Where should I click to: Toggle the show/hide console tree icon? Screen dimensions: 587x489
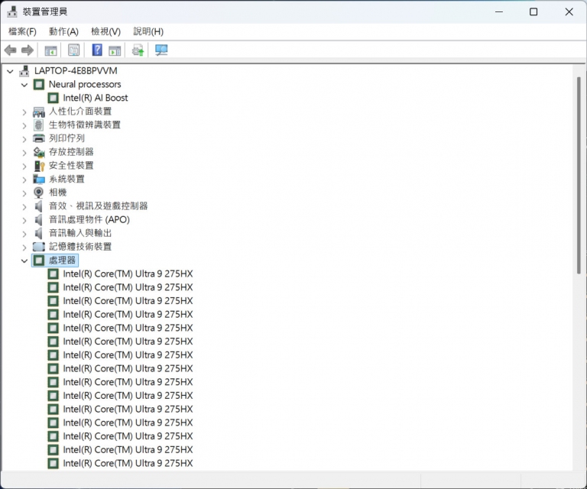coord(50,50)
